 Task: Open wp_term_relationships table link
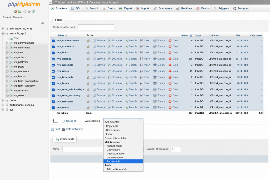click(71, 89)
